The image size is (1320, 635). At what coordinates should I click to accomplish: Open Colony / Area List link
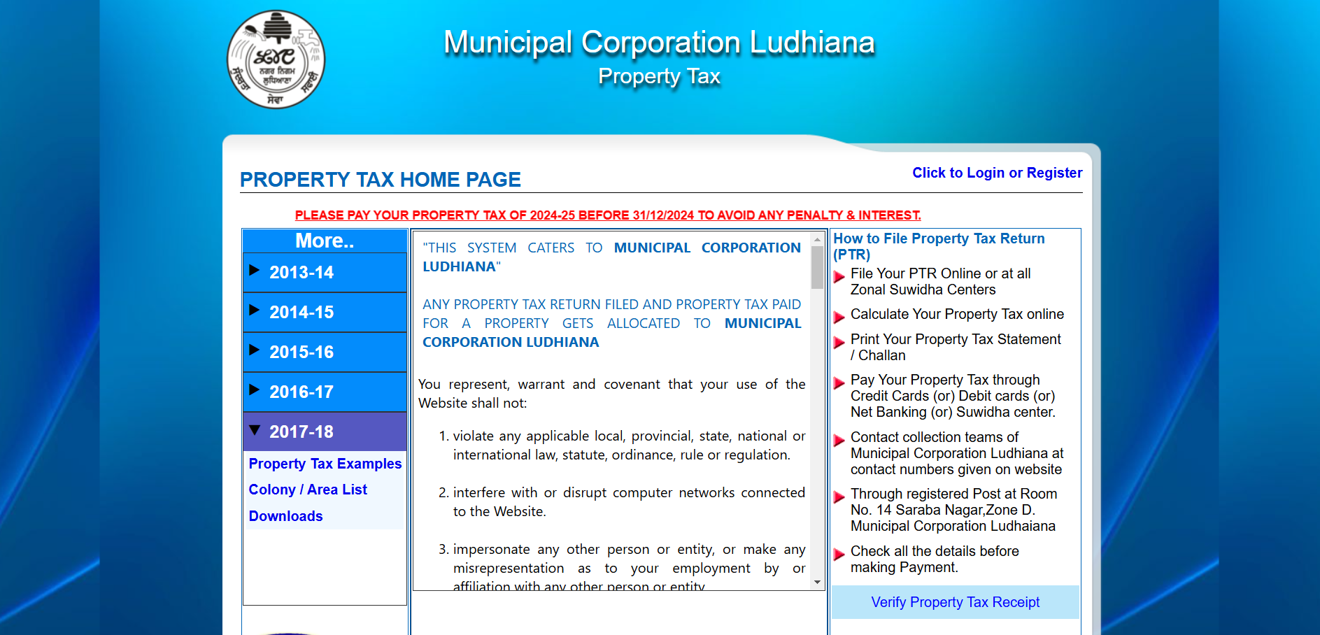click(308, 490)
